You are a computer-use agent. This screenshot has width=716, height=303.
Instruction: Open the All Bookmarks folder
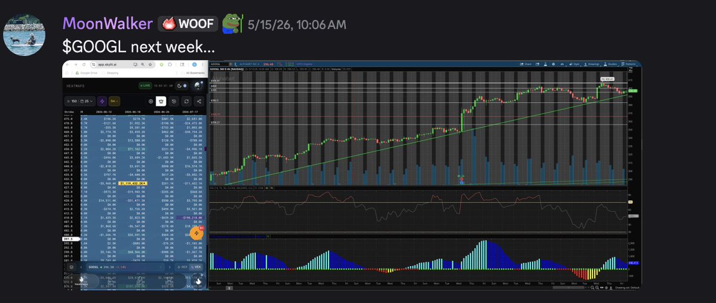(193, 73)
